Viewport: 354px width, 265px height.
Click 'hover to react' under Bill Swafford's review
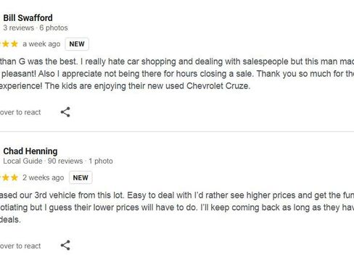[x=20, y=112]
